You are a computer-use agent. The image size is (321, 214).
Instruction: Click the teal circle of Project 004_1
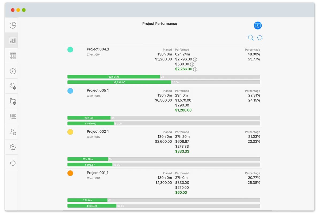coord(70,49)
